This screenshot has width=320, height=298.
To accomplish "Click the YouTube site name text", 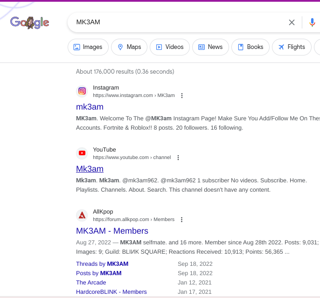I will (104, 150).
